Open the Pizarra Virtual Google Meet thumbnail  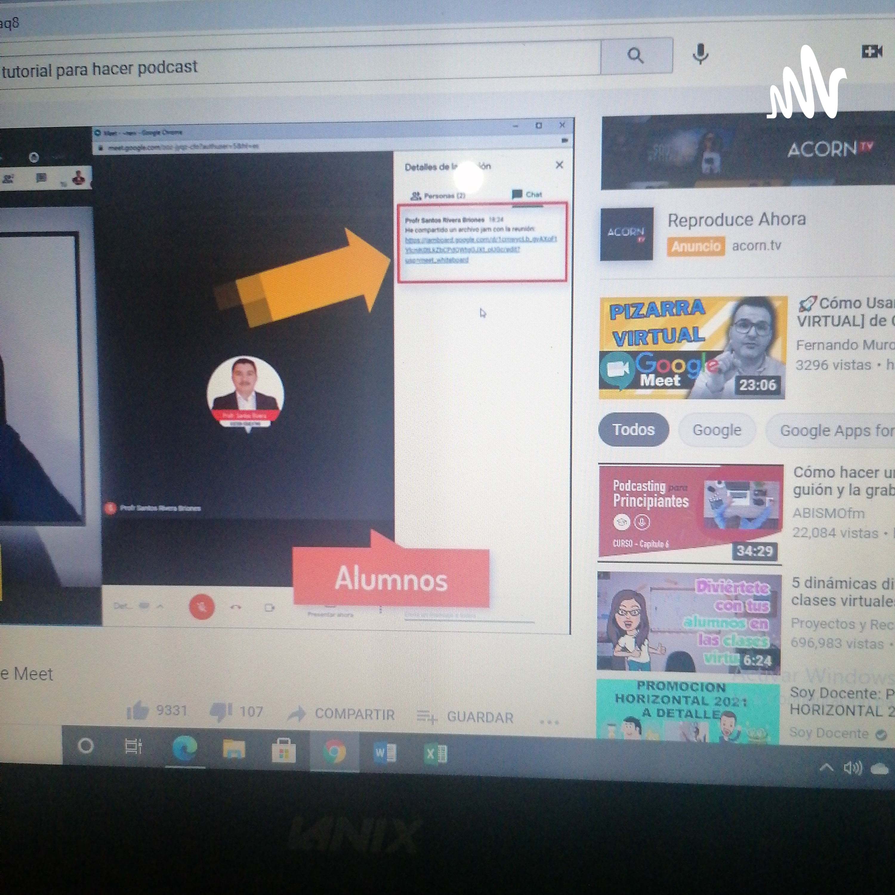[x=692, y=348]
